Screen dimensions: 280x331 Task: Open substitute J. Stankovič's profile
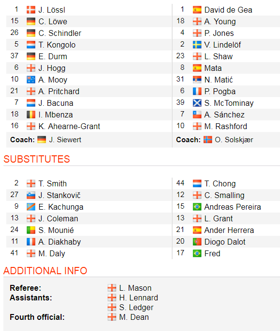pyautogui.click(x=60, y=195)
